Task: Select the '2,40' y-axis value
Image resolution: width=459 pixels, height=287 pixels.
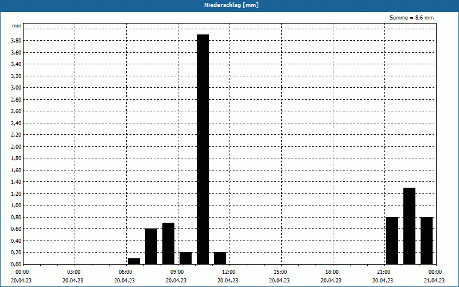Action: [16, 123]
